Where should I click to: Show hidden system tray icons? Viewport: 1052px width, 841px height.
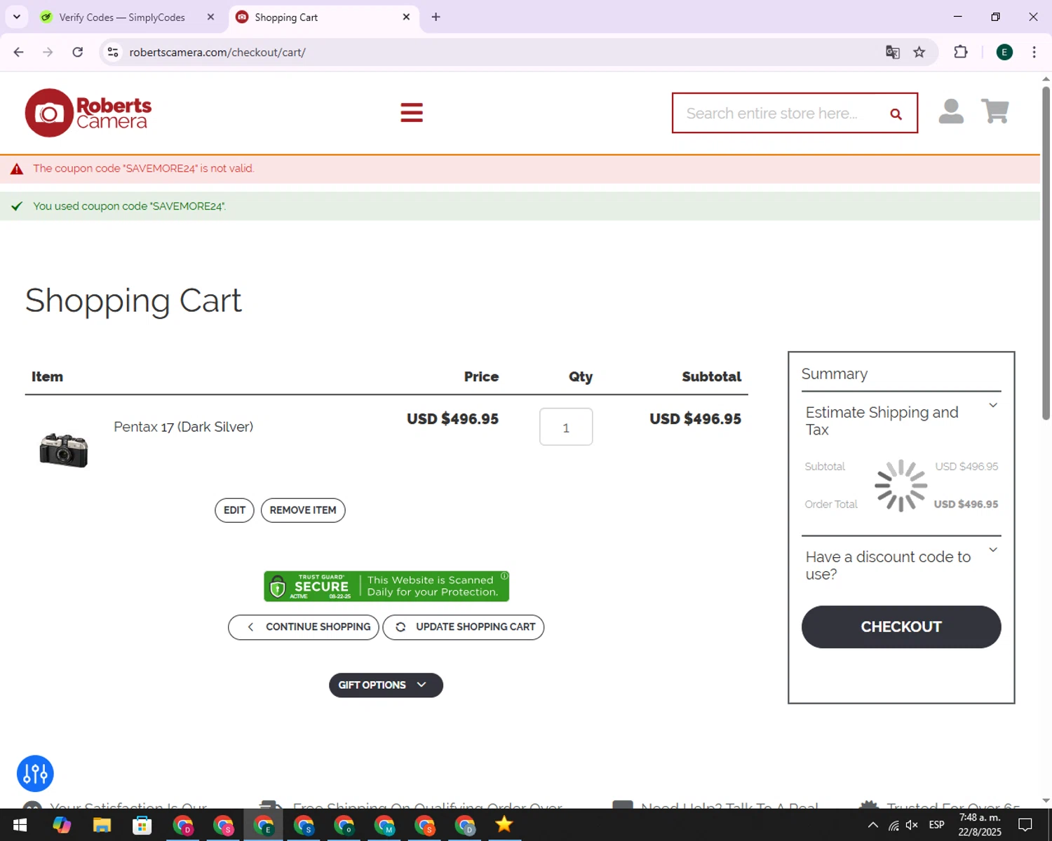point(872,825)
